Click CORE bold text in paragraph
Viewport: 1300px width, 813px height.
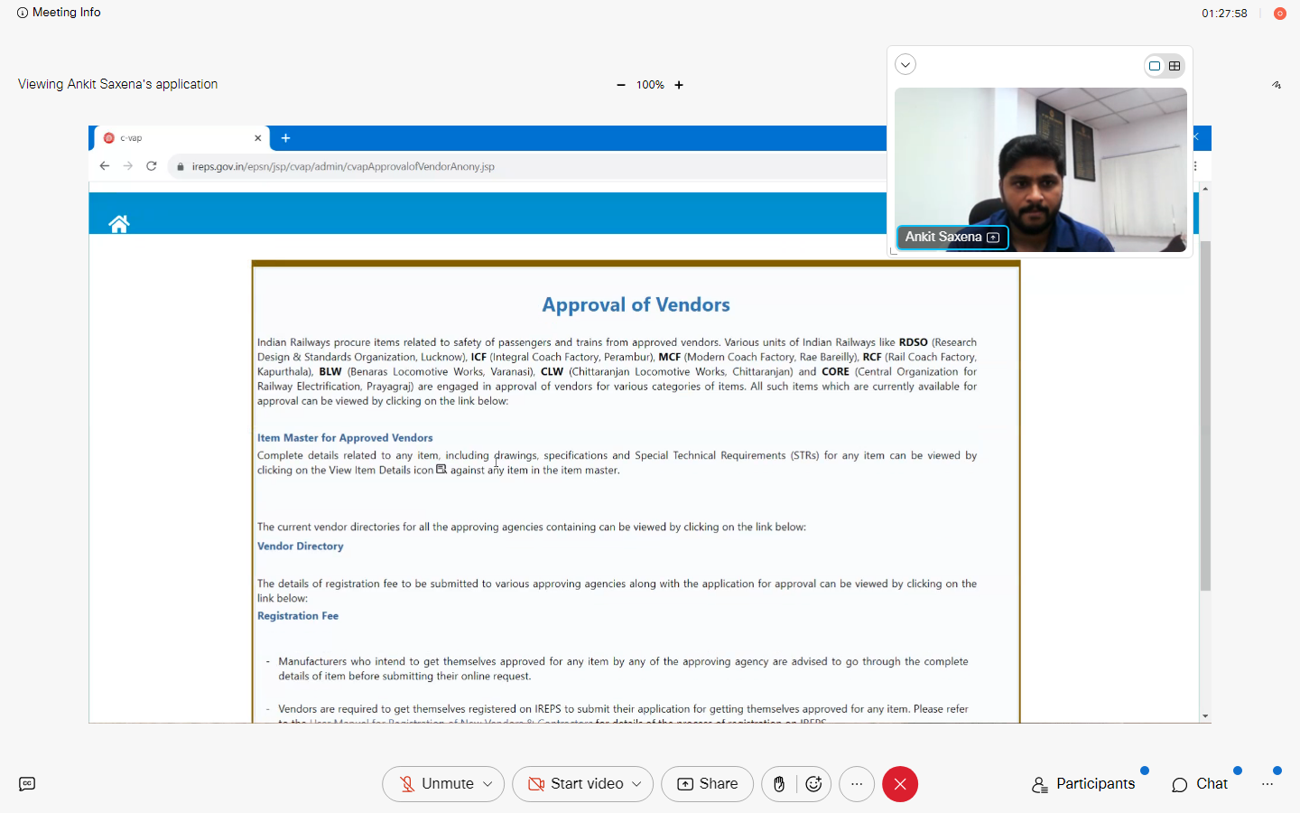click(x=835, y=371)
